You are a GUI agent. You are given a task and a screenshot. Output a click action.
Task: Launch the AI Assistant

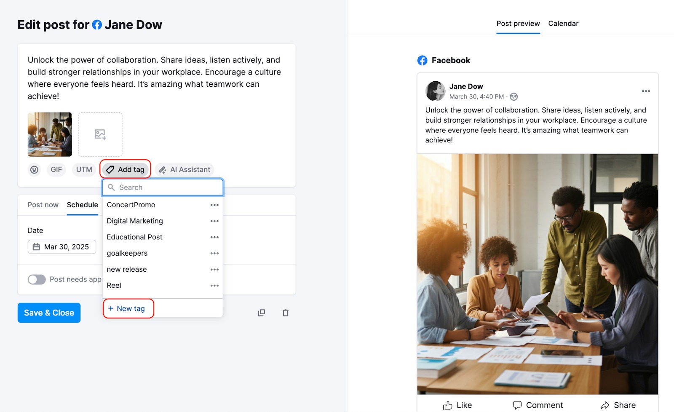[x=184, y=169]
